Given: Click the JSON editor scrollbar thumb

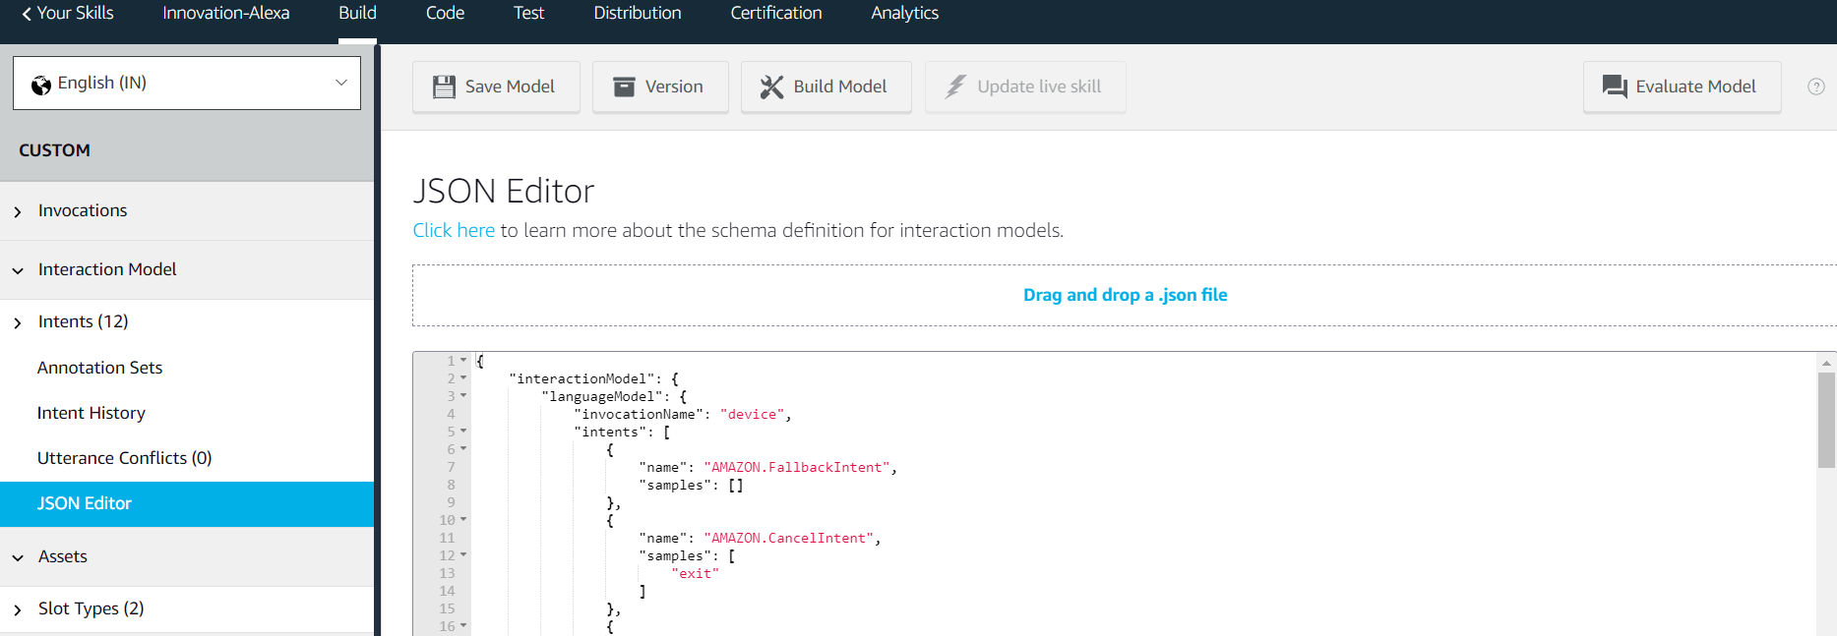Looking at the screenshot, I should (1827, 421).
